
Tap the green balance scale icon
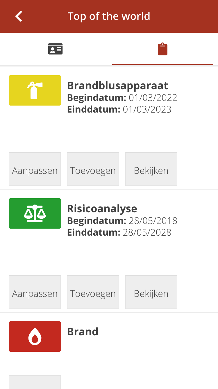click(x=35, y=213)
